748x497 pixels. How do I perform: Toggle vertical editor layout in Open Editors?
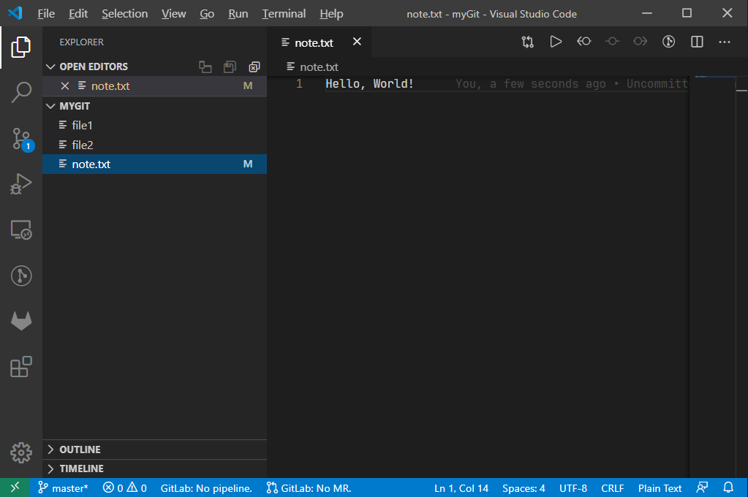click(x=205, y=67)
